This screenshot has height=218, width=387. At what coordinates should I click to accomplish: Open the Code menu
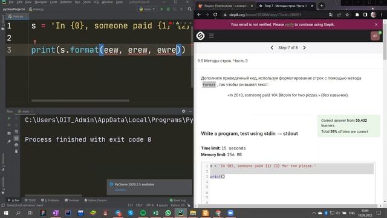pos(54,2)
